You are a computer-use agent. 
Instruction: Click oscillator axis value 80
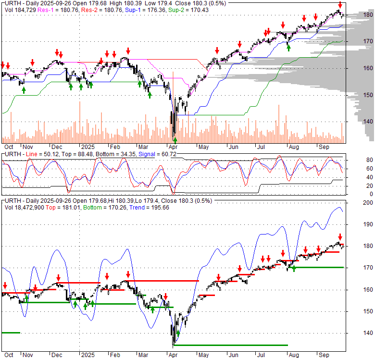370,160
